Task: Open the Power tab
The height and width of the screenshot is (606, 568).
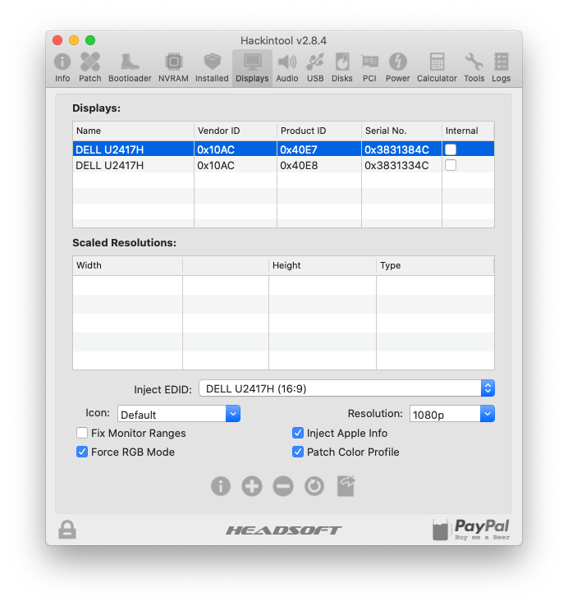Action: (x=397, y=67)
